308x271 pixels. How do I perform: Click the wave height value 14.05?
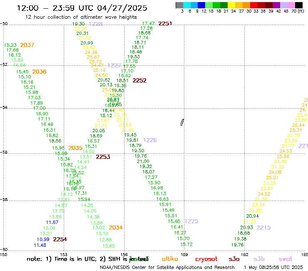[90, 211]
